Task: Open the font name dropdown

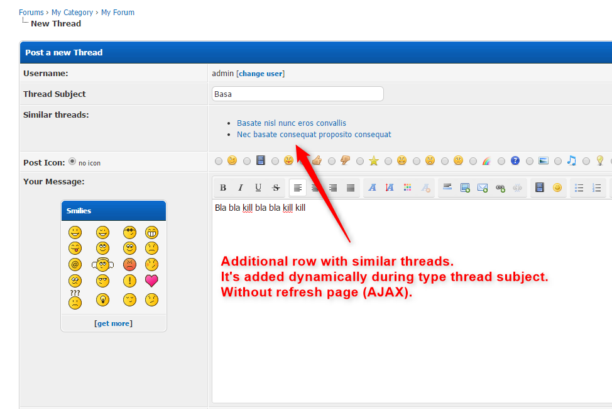Action: pyautogui.click(x=372, y=188)
